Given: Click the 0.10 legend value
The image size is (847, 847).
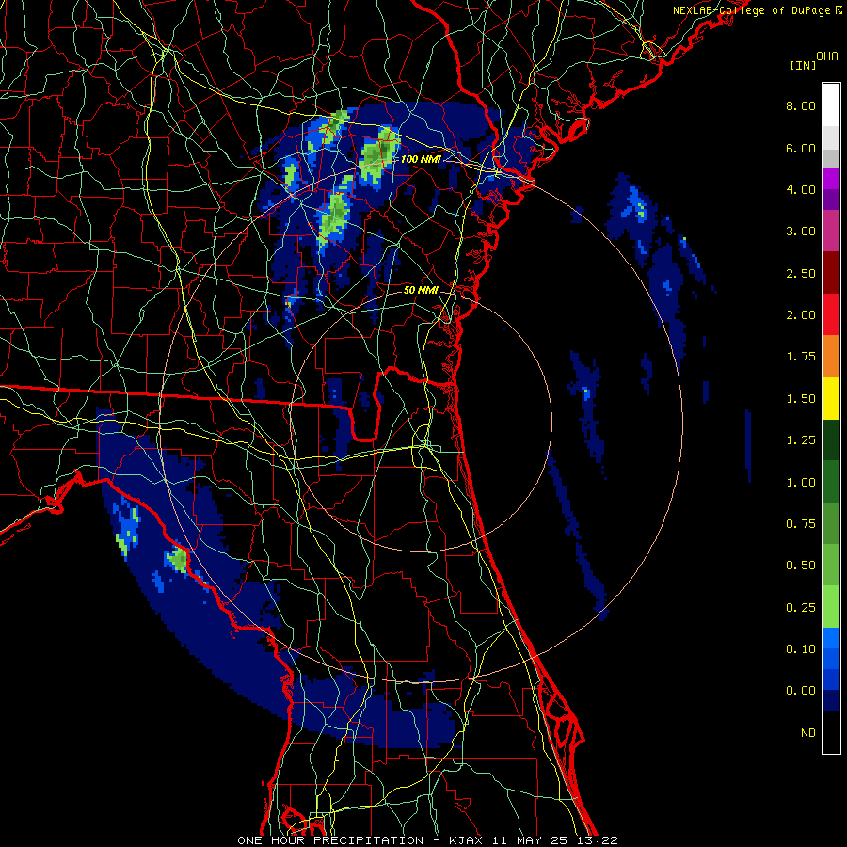Looking at the screenshot, I should 801,649.
